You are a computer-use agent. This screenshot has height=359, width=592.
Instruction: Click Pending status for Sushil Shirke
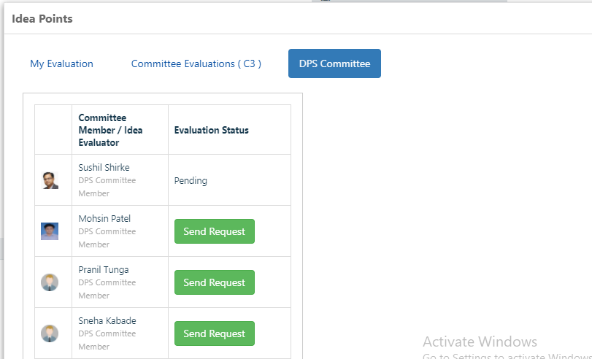click(x=191, y=181)
